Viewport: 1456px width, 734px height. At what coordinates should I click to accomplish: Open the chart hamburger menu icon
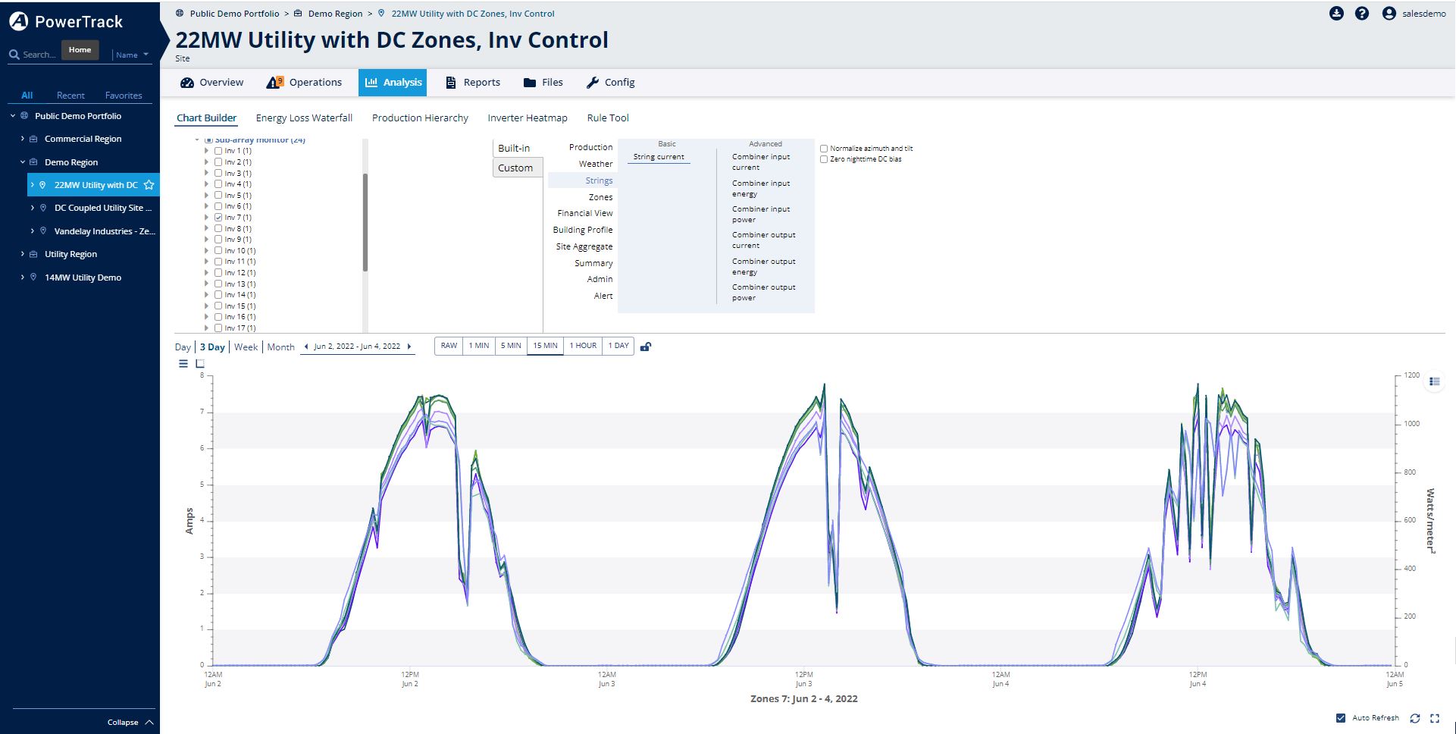pyautogui.click(x=183, y=364)
